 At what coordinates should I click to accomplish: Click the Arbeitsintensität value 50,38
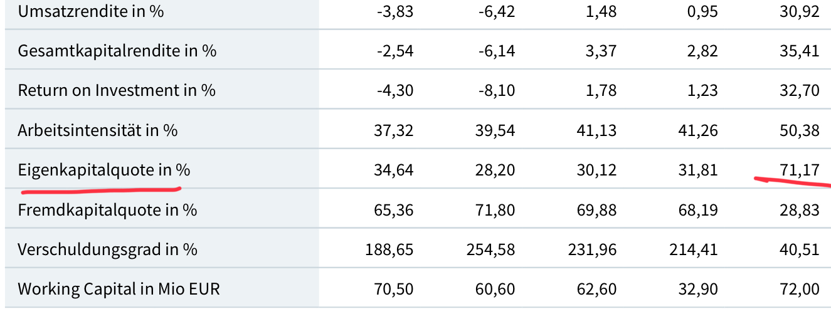801,130
